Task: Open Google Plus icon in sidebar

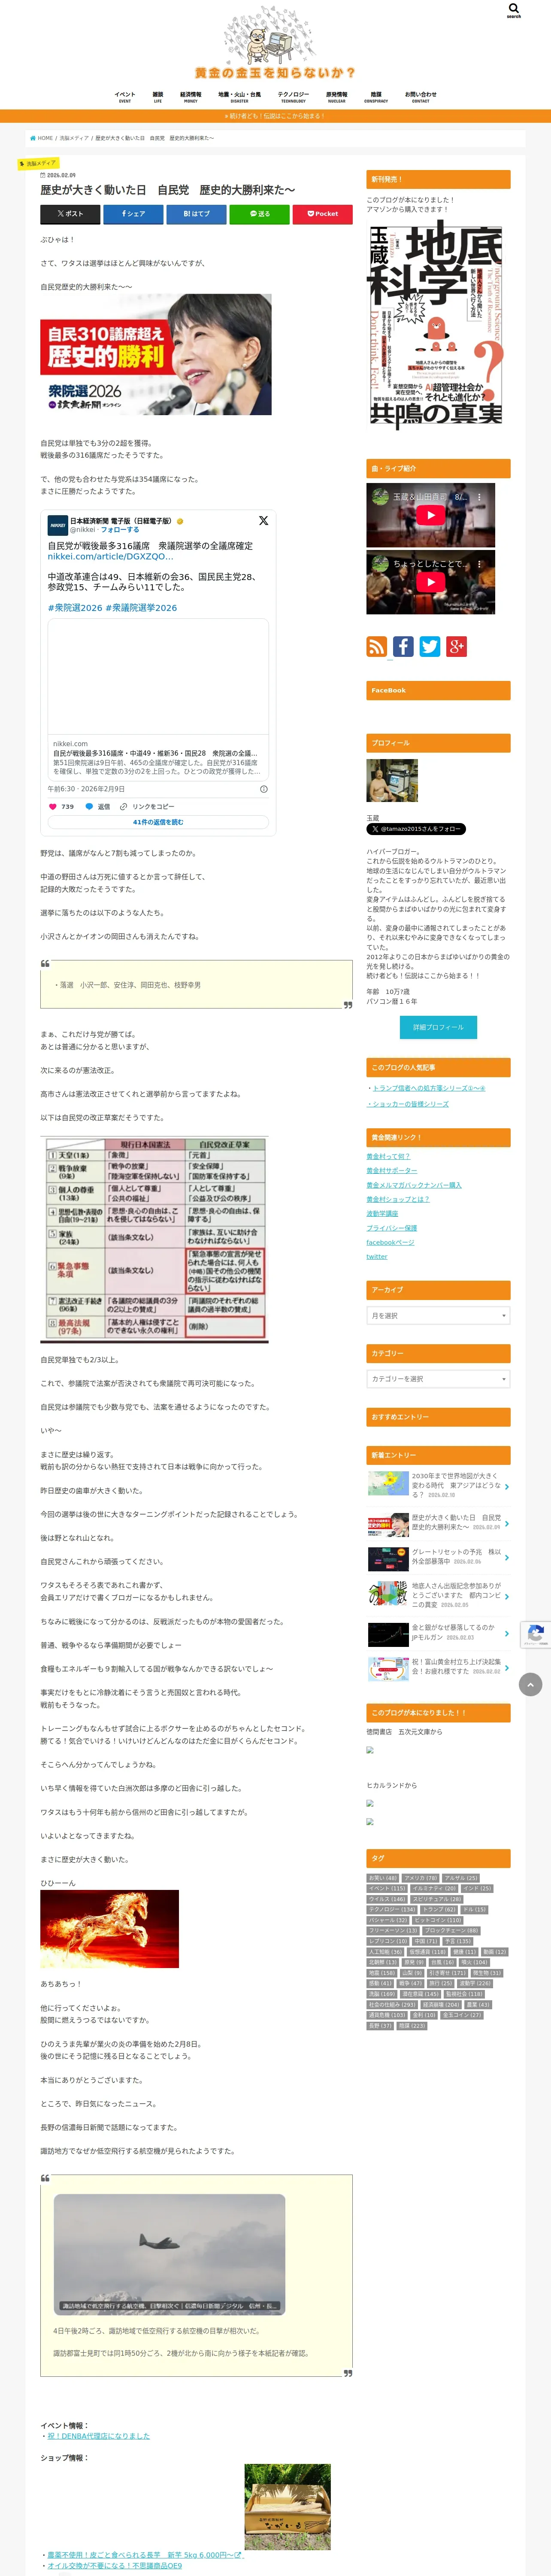Action: click(456, 646)
